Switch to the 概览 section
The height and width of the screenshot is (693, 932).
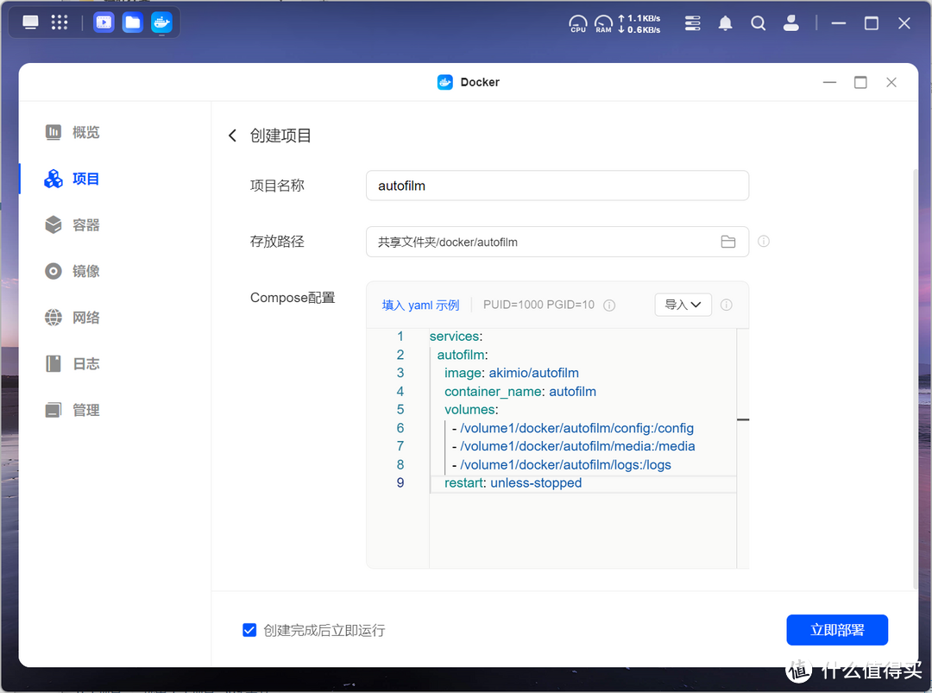(x=85, y=132)
